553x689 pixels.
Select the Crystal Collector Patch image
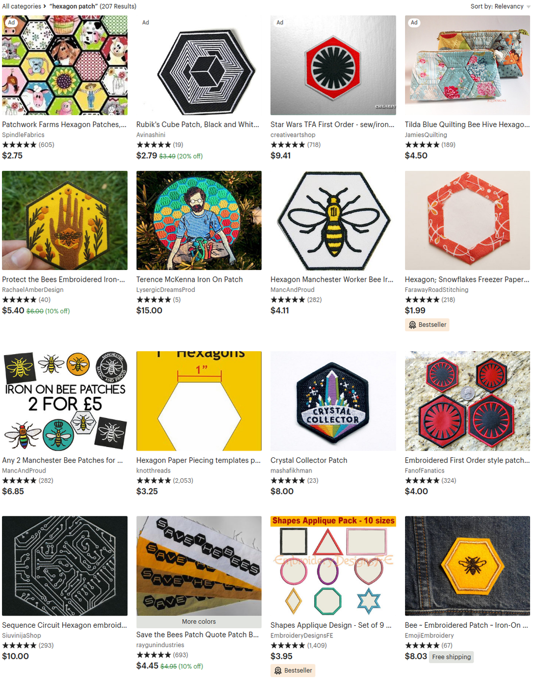pyautogui.click(x=333, y=401)
